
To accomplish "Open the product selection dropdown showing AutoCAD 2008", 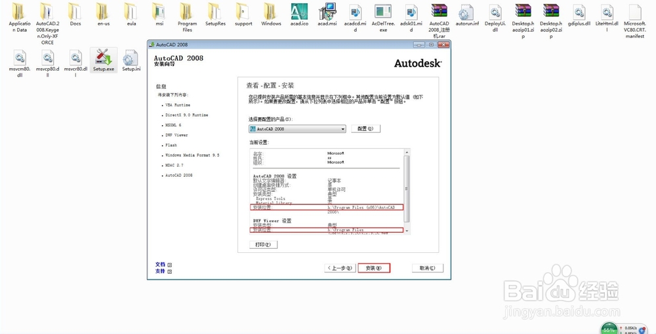I will [x=297, y=129].
